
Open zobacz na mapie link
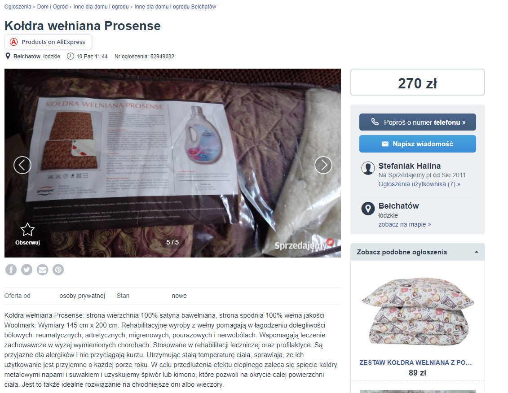pos(405,224)
